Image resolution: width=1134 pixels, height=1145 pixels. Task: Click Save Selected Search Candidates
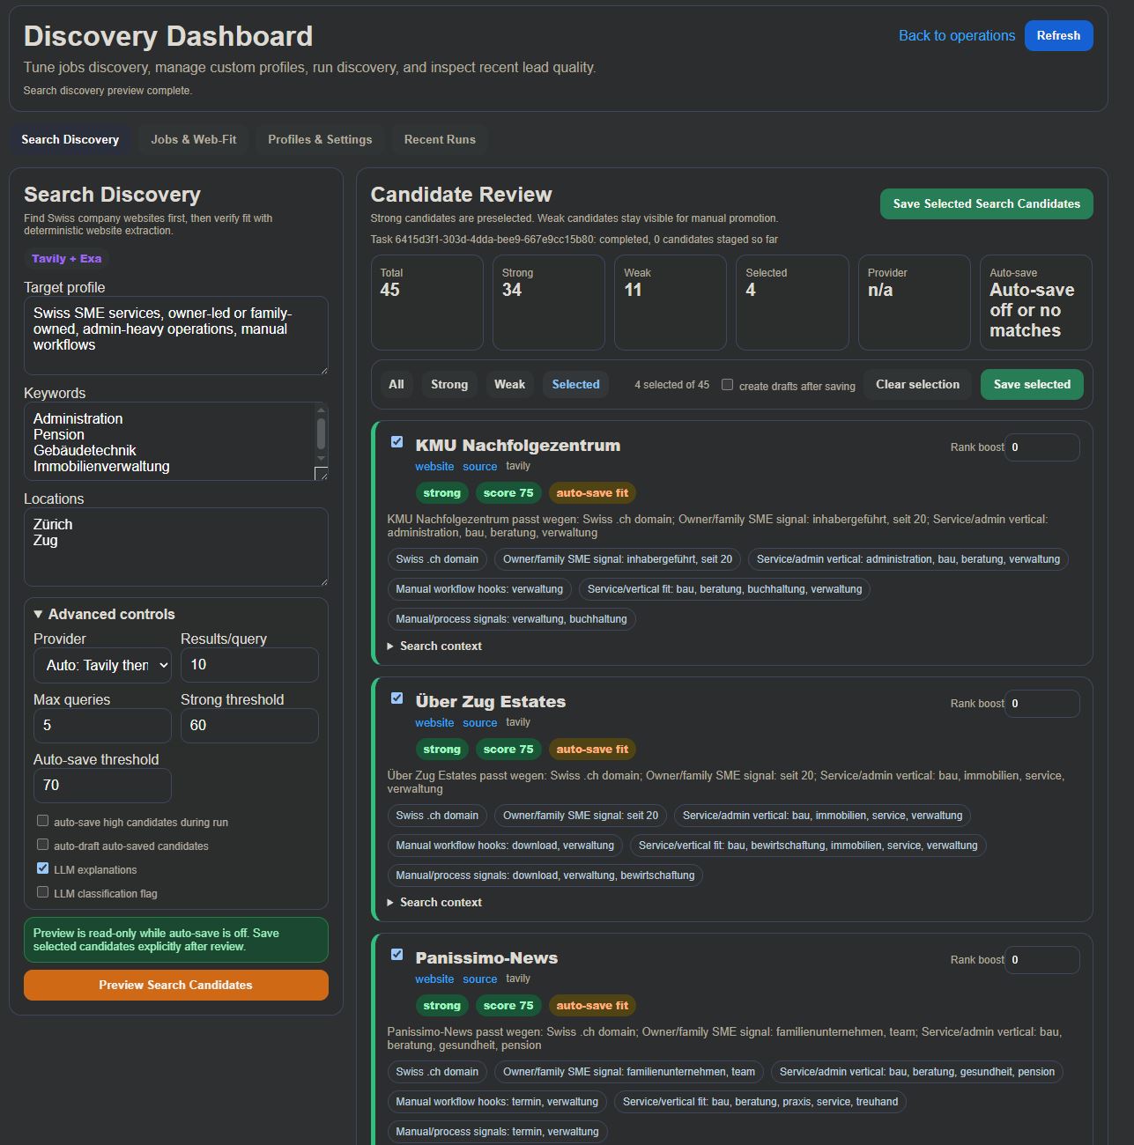pyautogui.click(x=986, y=203)
